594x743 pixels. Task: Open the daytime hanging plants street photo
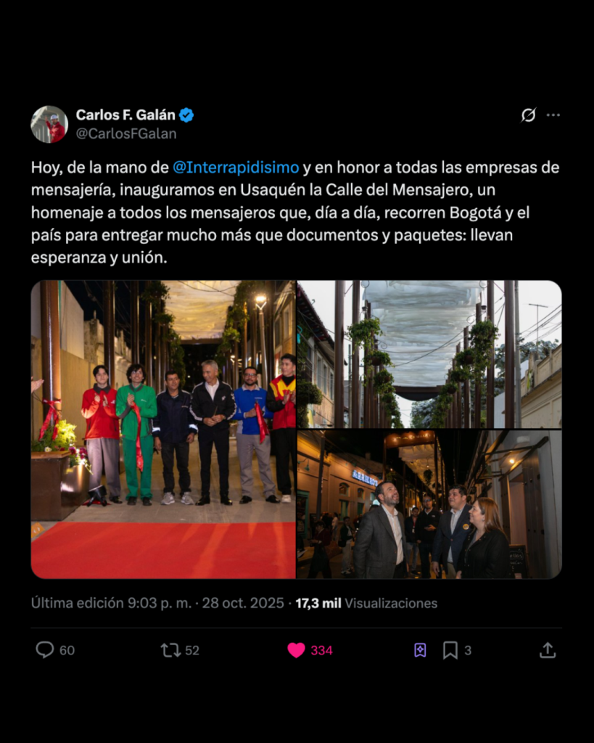point(429,354)
